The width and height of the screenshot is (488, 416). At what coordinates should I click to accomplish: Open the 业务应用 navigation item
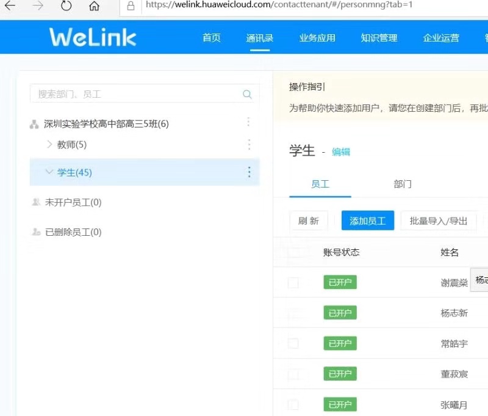click(317, 38)
